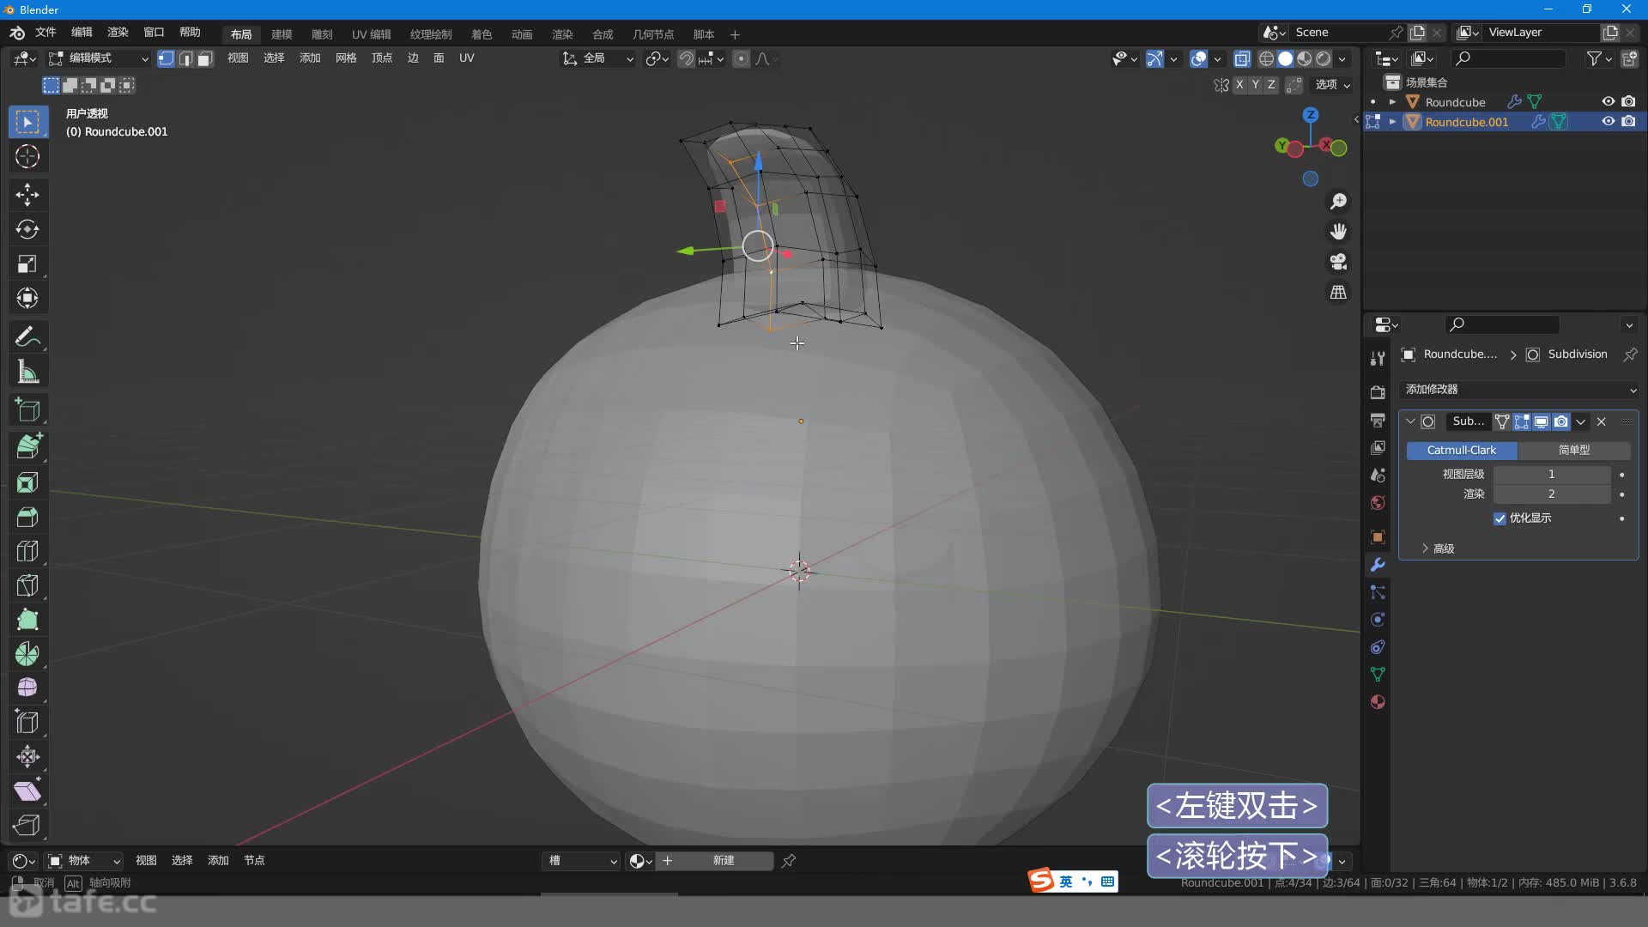Open the Edit (编辑) menu
Viewport: 1648px width, 927px height.
point(82,33)
